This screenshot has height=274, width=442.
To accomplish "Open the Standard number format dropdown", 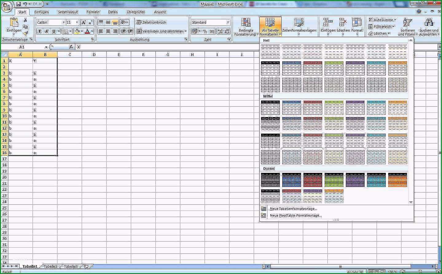I will coord(228,22).
